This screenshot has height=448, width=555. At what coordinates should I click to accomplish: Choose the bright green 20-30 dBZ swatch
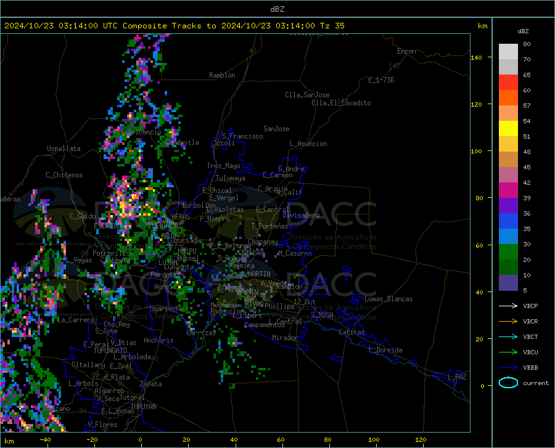coord(508,252)
